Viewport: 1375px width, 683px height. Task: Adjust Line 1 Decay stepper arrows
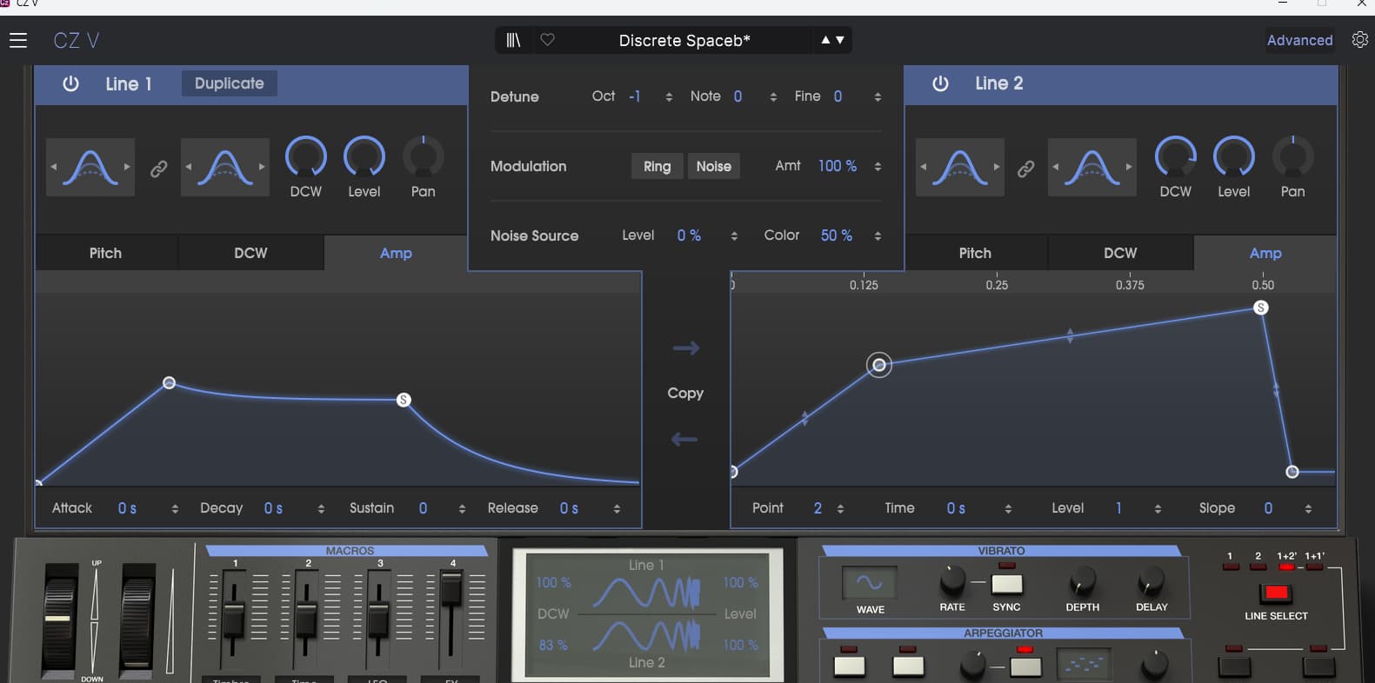click(321, 509)
